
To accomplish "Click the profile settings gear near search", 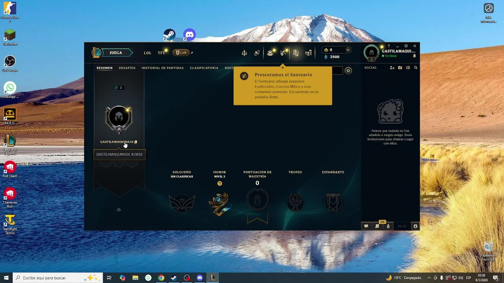I will click(x=348, y=71).
